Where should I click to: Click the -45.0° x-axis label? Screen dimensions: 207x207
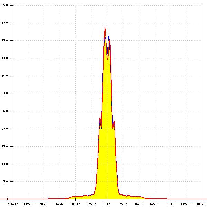tap(75, 204)
